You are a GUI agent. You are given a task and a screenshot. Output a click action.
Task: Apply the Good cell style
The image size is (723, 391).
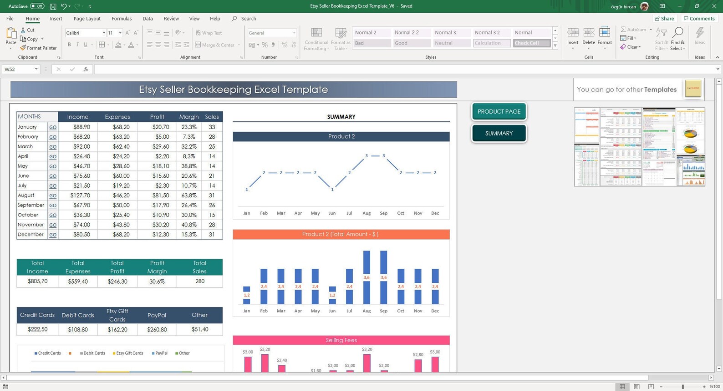412,43
